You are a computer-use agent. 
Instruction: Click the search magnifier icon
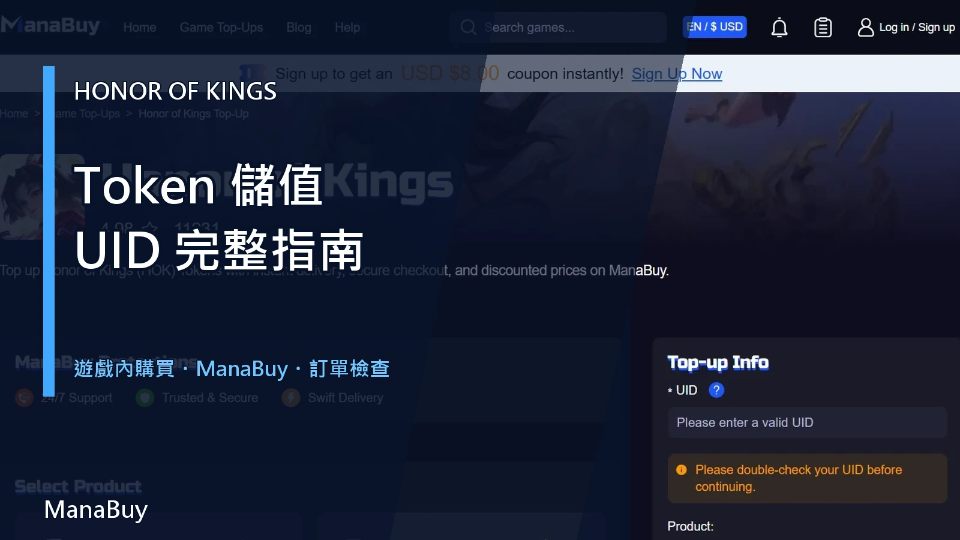(468, 27)
